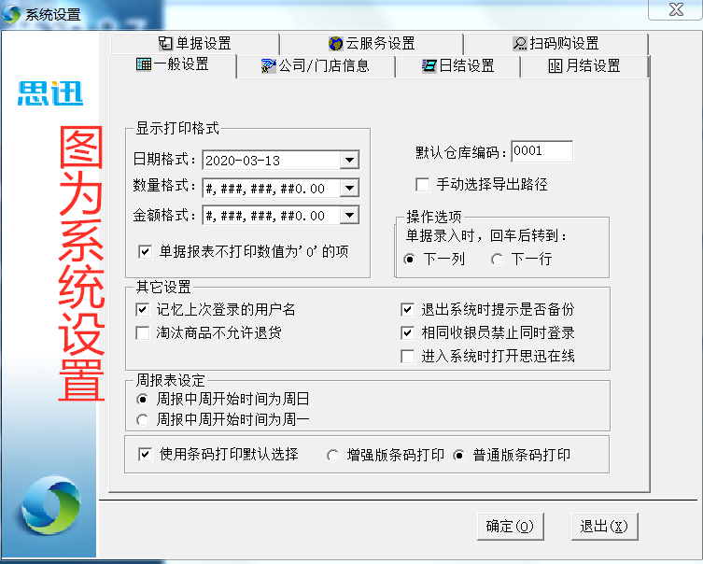Expand the 金额格式 dropdown

pyautogui.click(x=349, y=216)
